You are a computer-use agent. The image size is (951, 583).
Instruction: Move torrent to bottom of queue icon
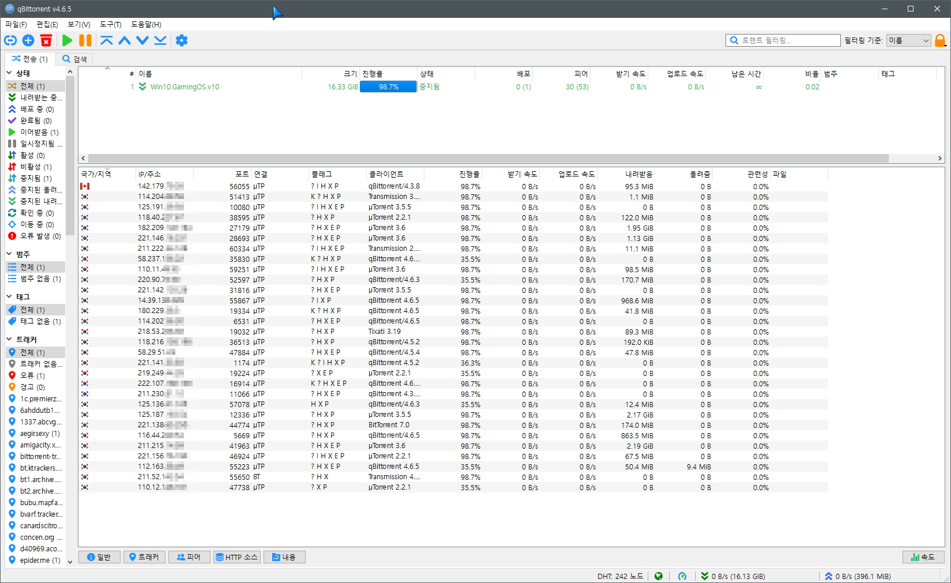(160, 40)
